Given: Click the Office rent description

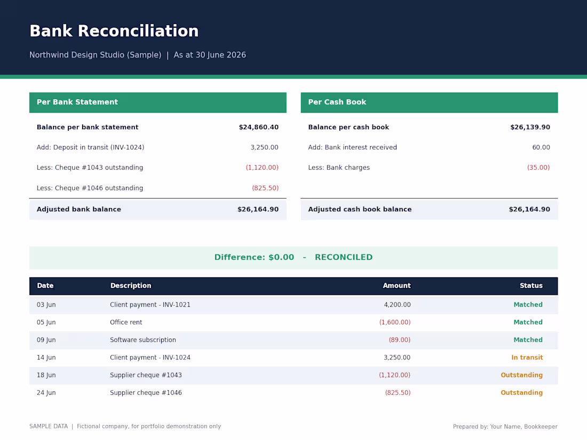Looking at the screenshot, I should (x=126, y=323).
